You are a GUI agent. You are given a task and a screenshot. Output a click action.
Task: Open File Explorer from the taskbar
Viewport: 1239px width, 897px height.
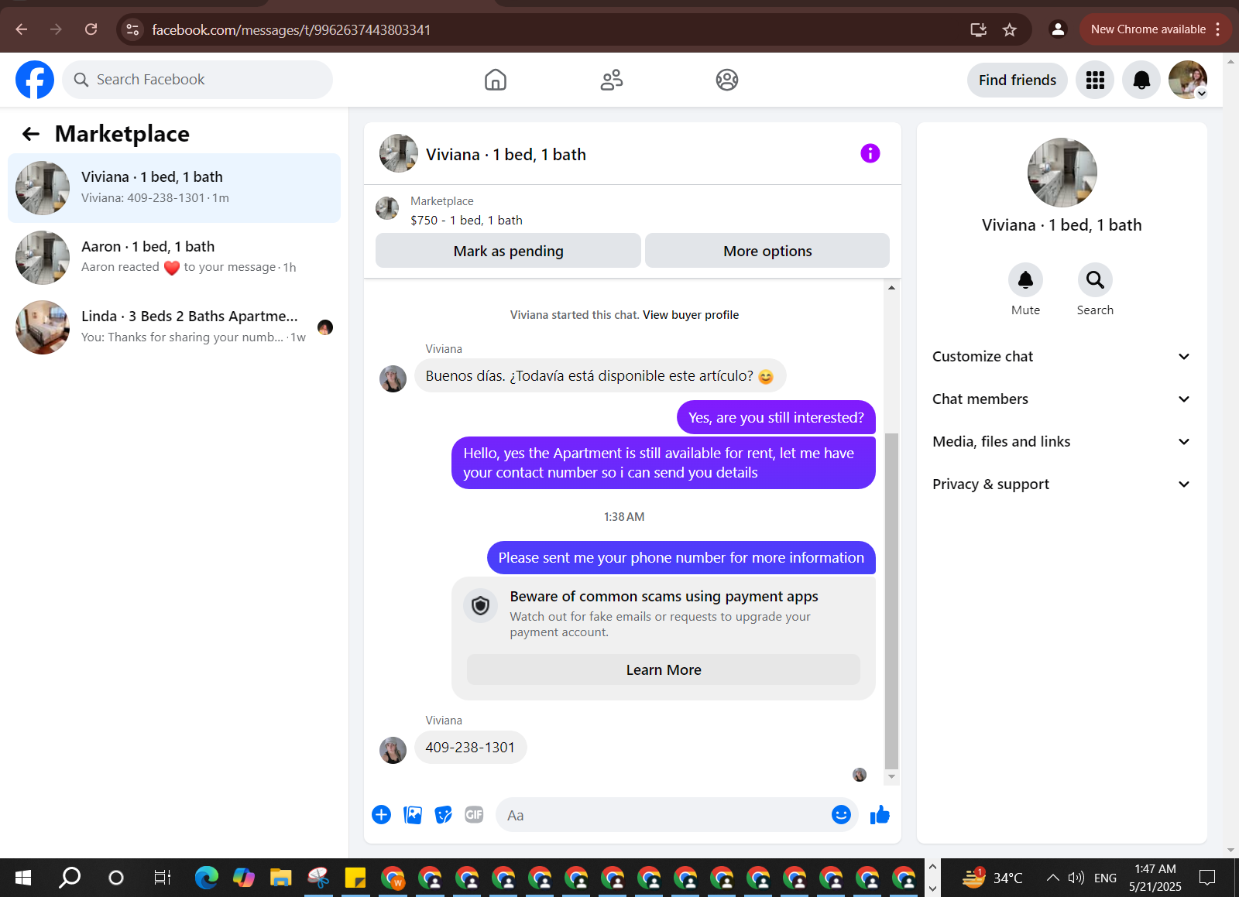(x=280, y=878)
